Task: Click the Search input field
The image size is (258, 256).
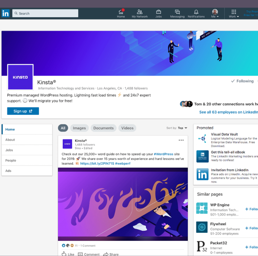Action: click(45, 13)
